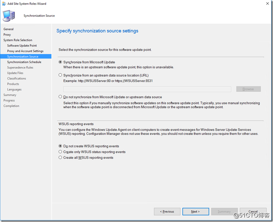Click the Example WSUSServer URL text
This screenshot has height=222, width=273.
coord(108,81)
